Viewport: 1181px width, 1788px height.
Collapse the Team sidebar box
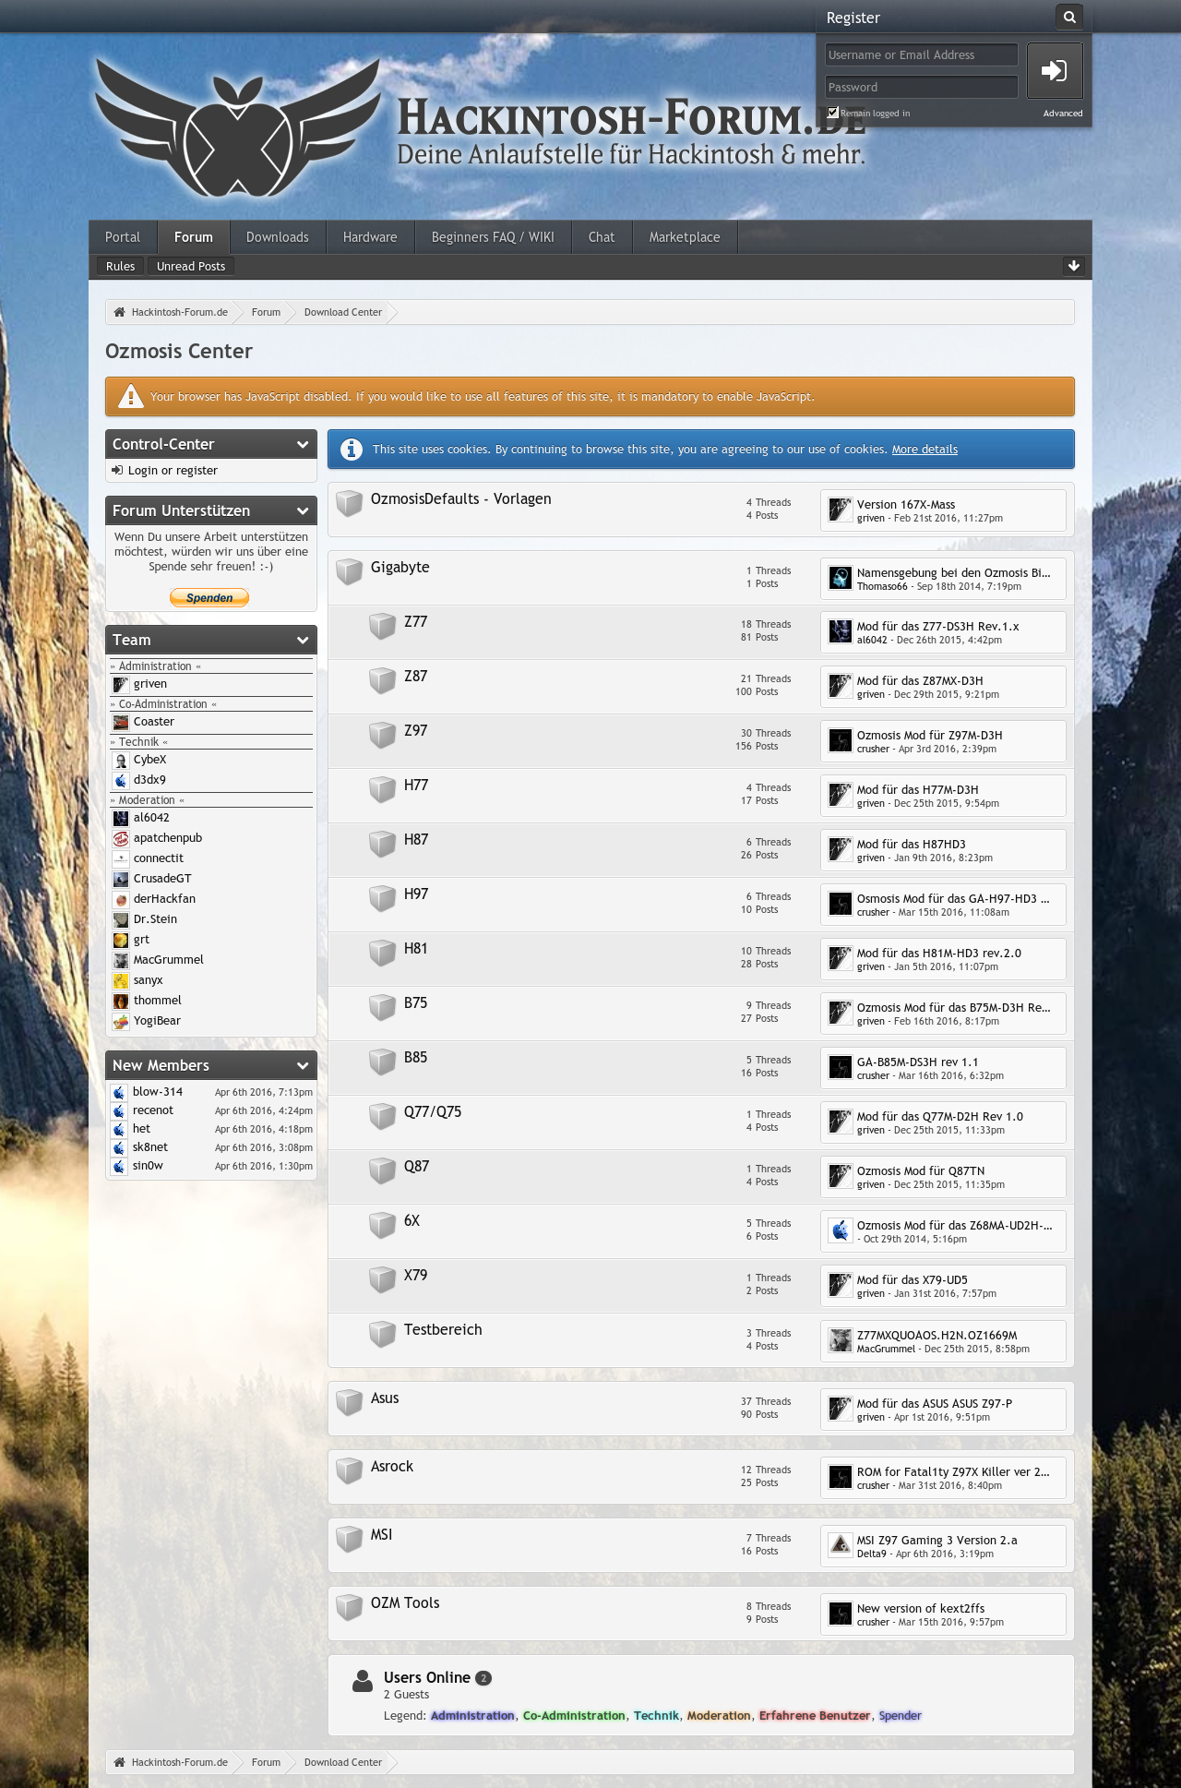click(x=303, y=640)
